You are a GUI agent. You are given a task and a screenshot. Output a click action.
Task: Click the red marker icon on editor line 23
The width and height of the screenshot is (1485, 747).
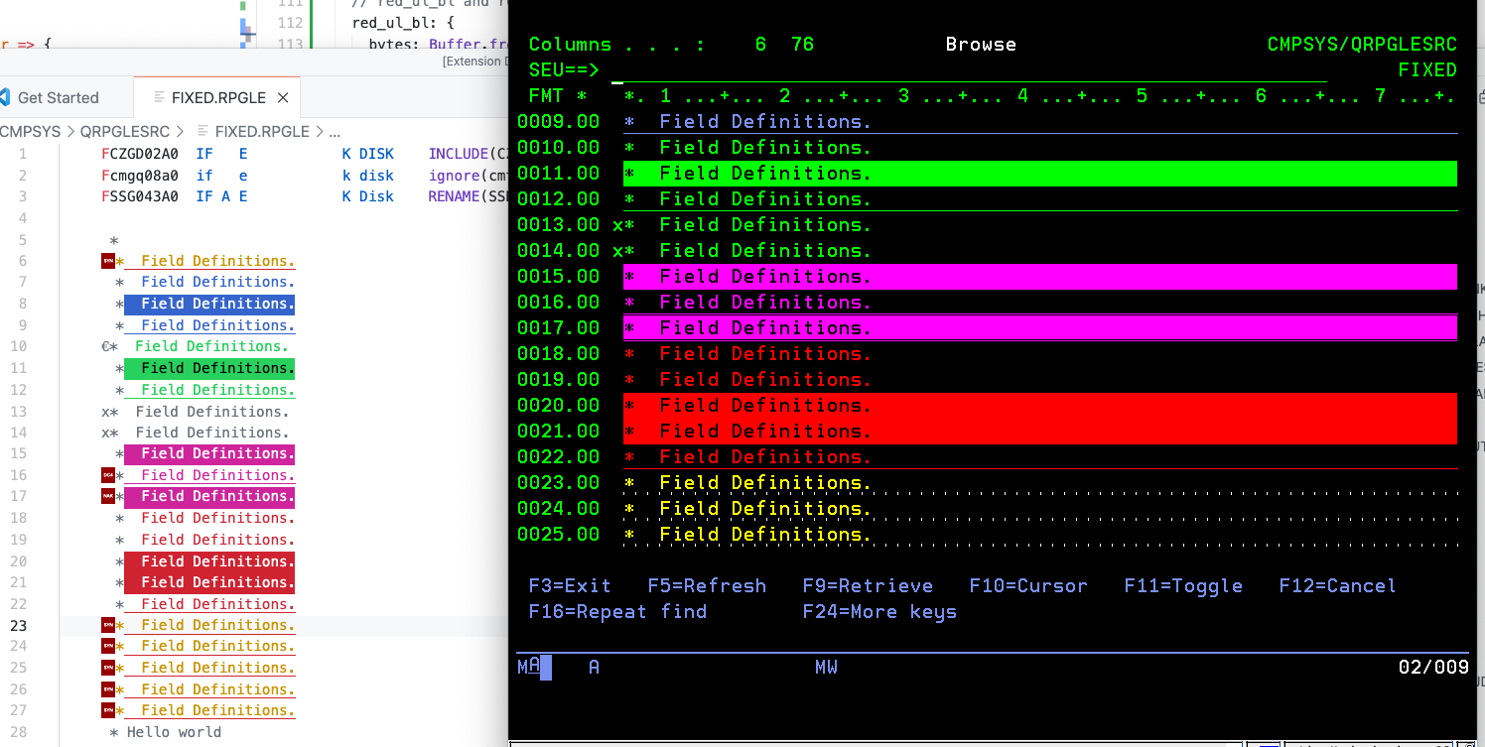(107, 625)
